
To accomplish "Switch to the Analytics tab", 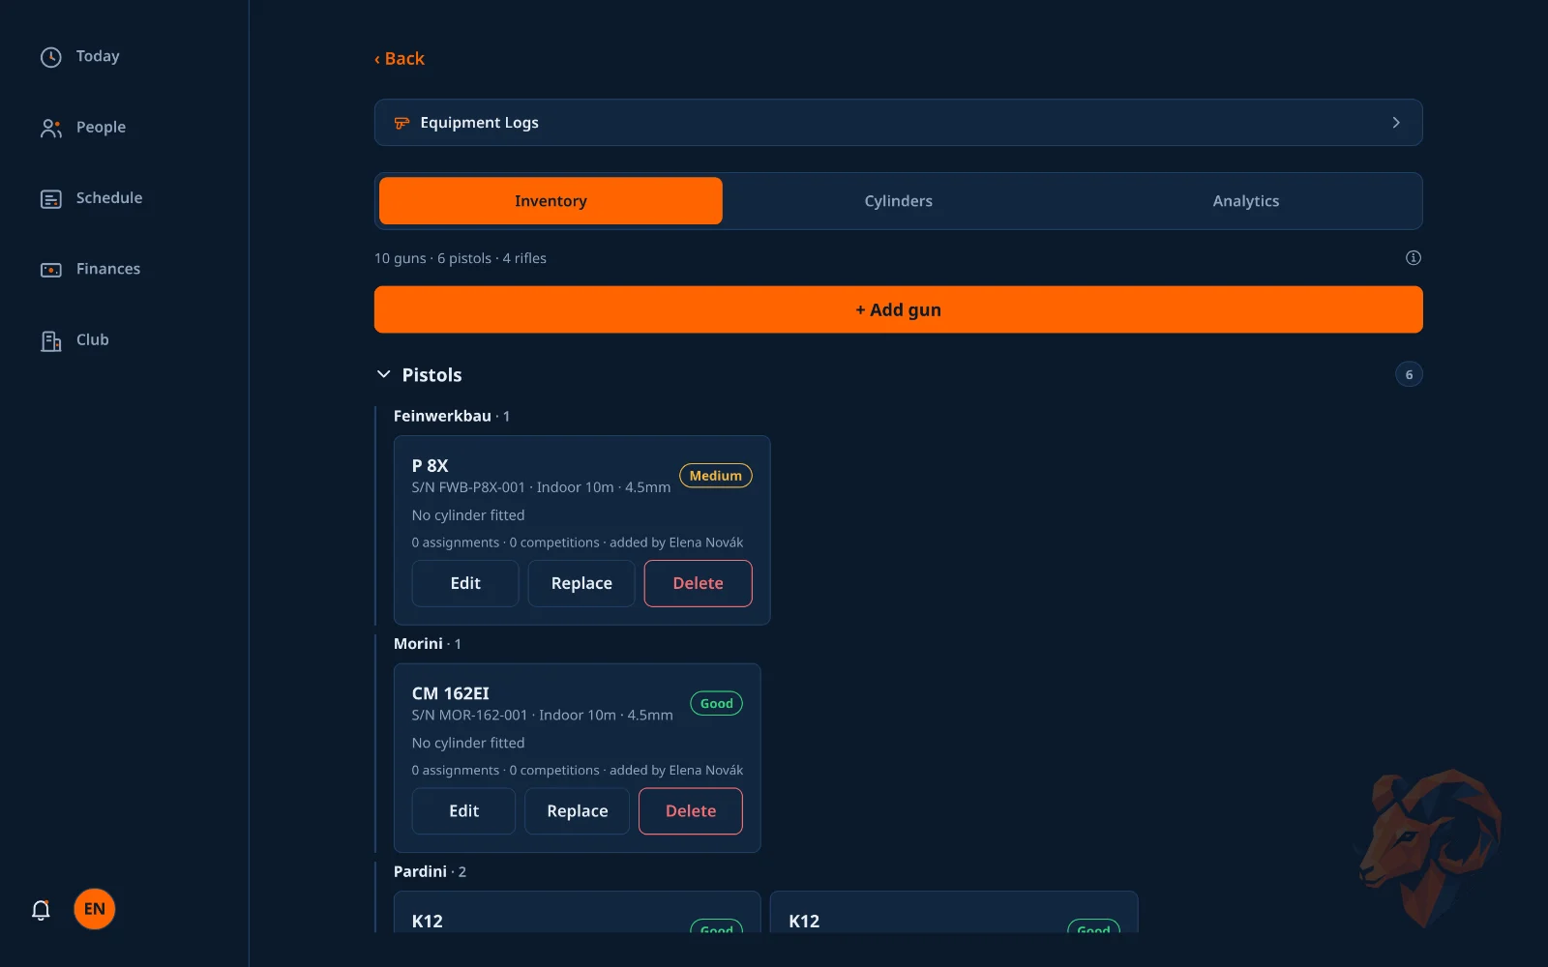I will (1246, 201).
